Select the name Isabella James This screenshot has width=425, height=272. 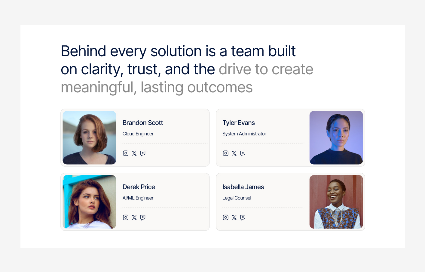pos(243,187)
